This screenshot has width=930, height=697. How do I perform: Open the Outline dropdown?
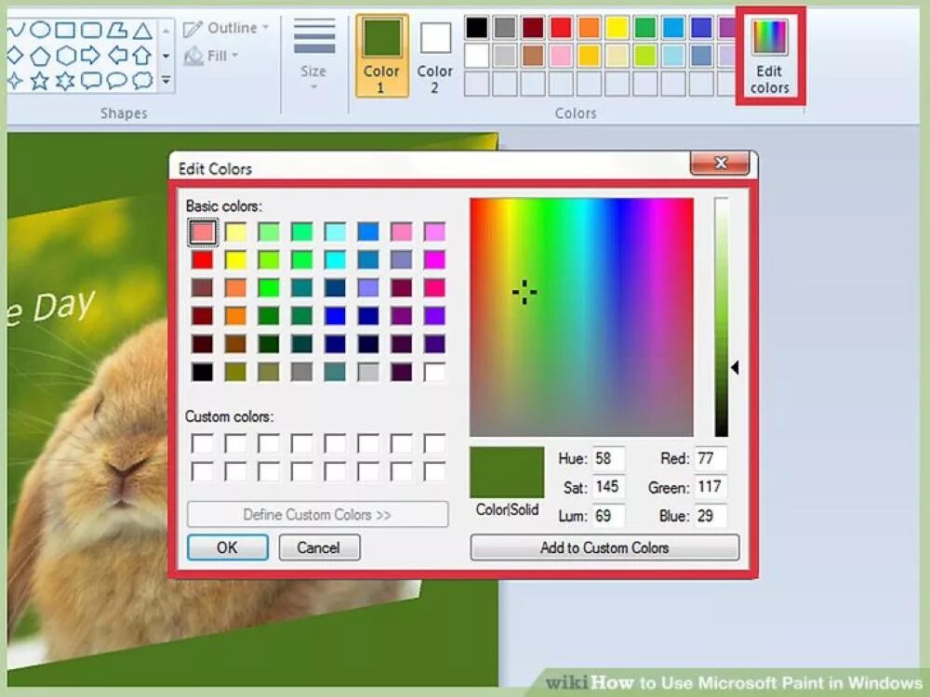point(225,28)
